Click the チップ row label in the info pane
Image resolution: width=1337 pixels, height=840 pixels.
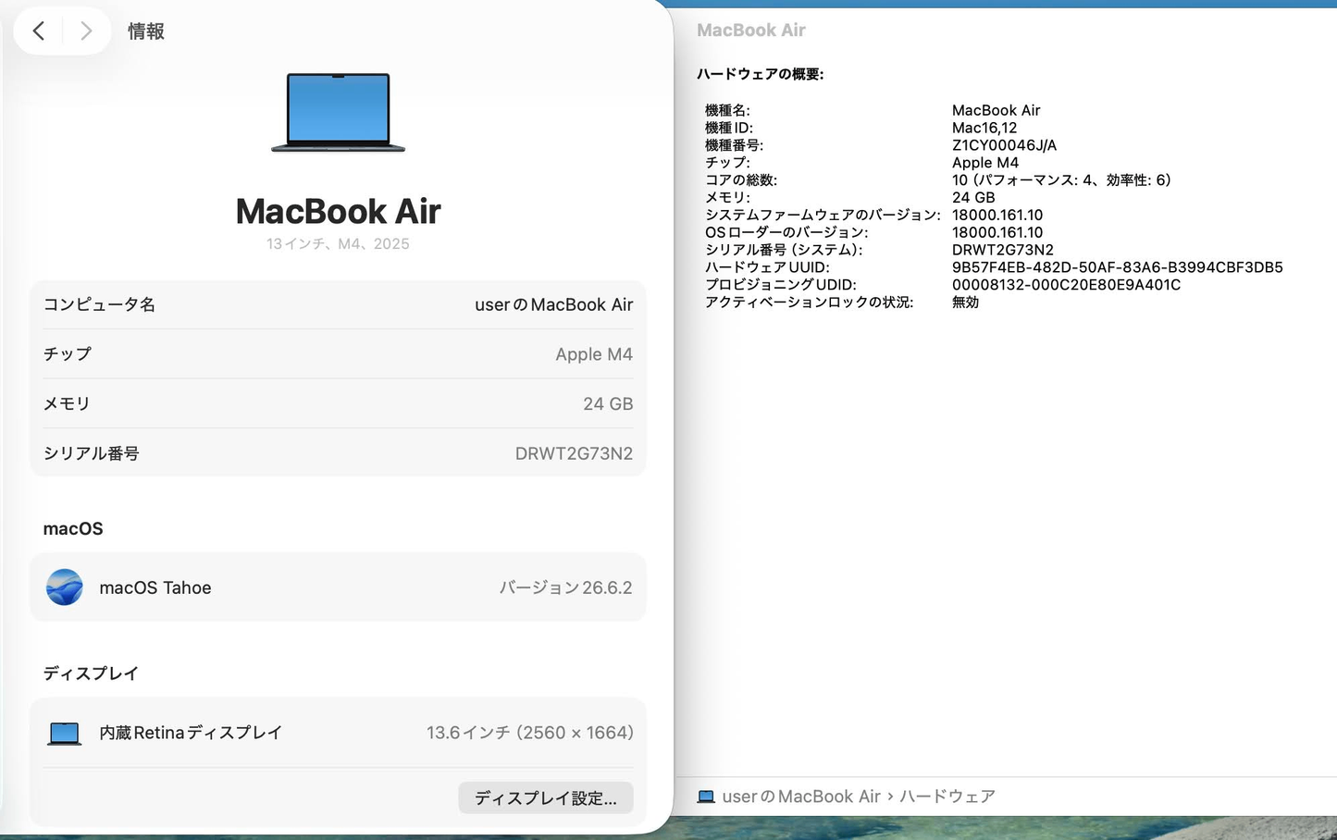(x=68, y=354)
